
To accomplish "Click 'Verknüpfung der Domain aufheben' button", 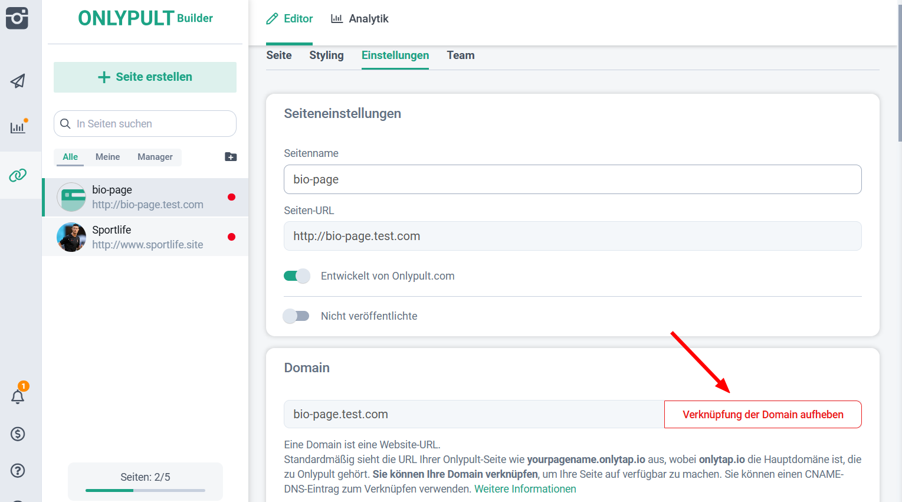I will tap(762, 415).
